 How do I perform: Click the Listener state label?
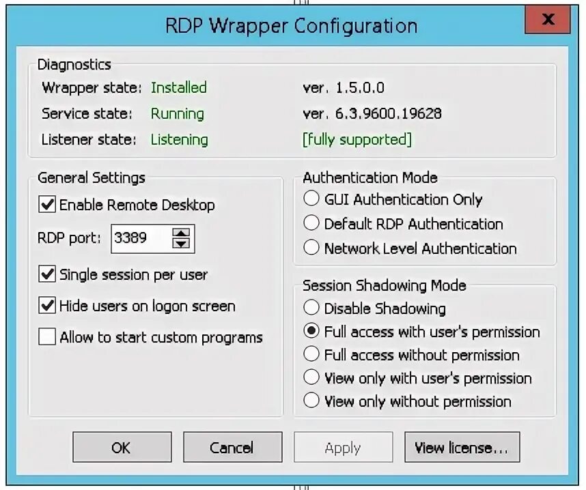click(x=89, y=140)
